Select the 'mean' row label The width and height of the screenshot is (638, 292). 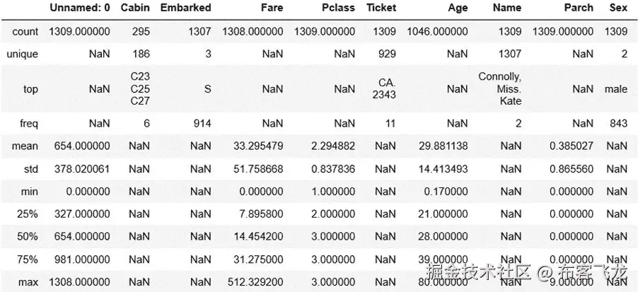pos(25,146)
